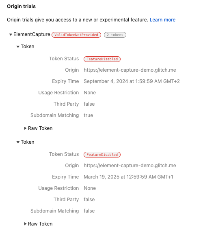Collapse the ElementCapture trial tree
This screenshot has width=216, height=232.
11,35
